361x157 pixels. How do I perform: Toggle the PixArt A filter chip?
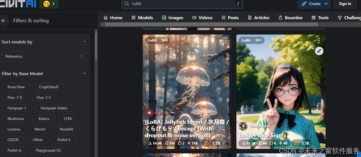14,150
